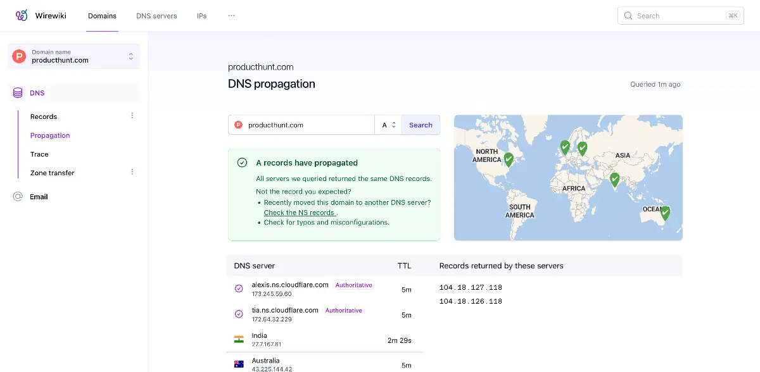
Task: Click the green propagated checkmark circle icon
Action: [242, 163]
